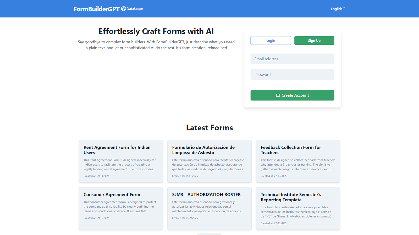Open Feedback Collection Form for Teachers card
419x235 pixels.
coord(298,161)
